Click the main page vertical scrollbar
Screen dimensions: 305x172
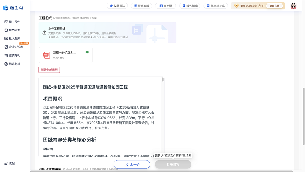click(x=303, y=116)
